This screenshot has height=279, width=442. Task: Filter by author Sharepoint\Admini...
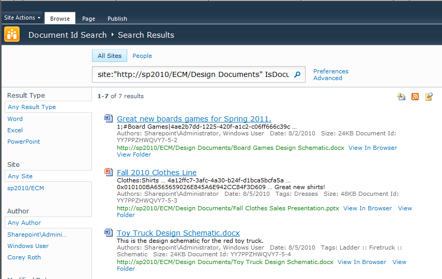tap(37, 235)
